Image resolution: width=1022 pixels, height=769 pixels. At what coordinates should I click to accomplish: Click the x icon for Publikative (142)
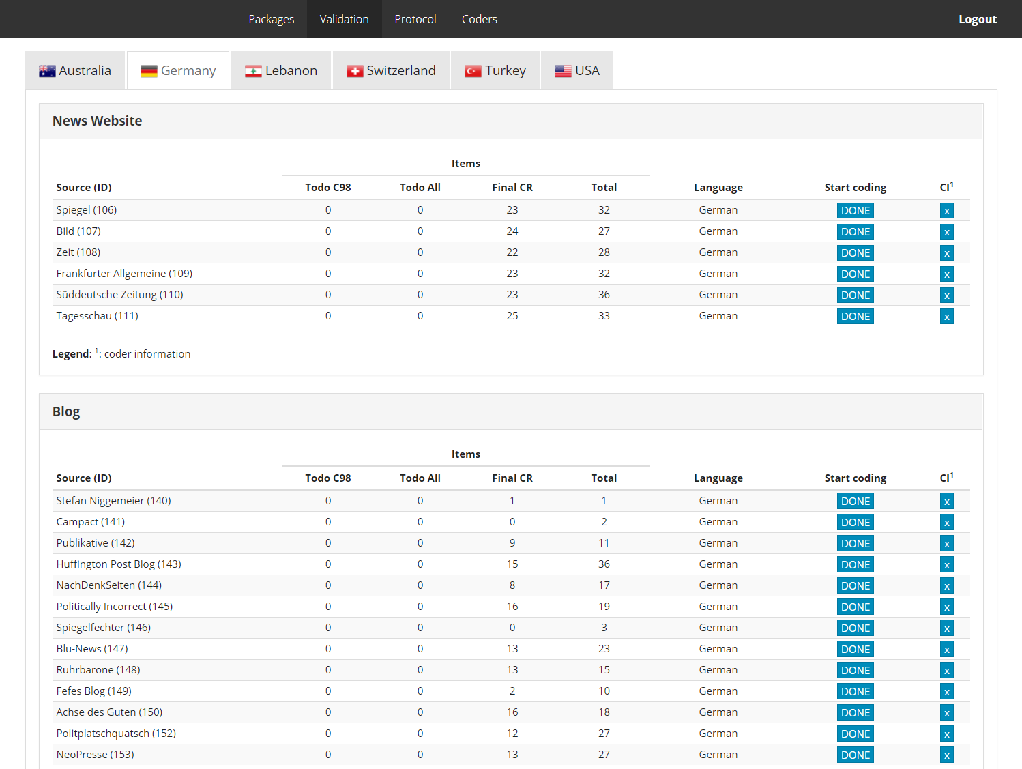[x=947, y=544]
